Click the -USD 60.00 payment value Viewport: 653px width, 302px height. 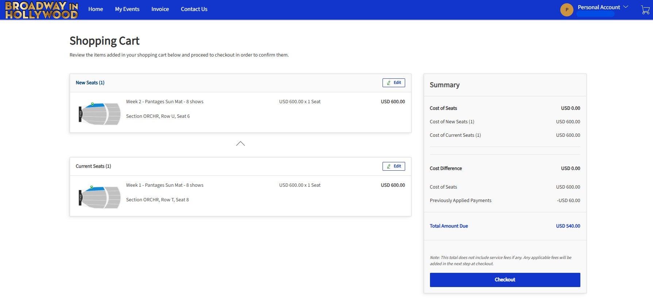pos(568,201)
